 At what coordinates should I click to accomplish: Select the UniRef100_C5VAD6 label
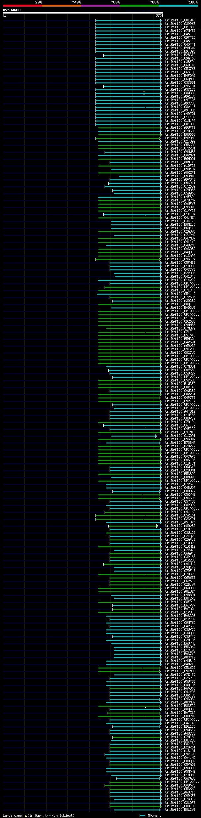[180, 765]
